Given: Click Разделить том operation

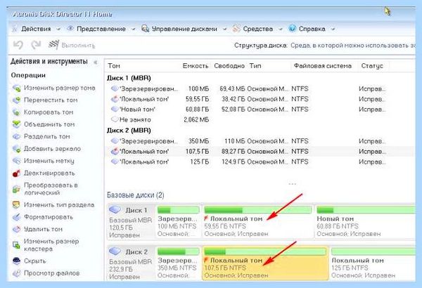Looking at the screenshot, I should pos(47,136).
